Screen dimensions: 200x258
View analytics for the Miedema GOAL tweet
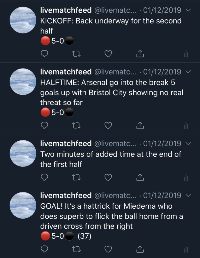186,249
